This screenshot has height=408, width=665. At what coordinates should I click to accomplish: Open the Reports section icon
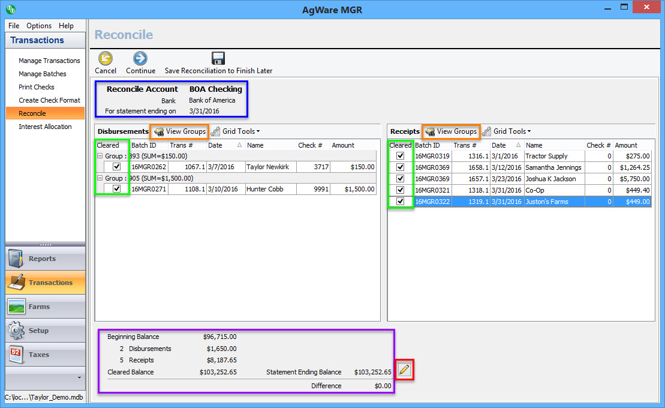(x=17, y=259)
